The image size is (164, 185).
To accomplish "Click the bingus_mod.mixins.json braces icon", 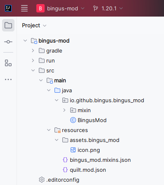I will coord(65,160).
